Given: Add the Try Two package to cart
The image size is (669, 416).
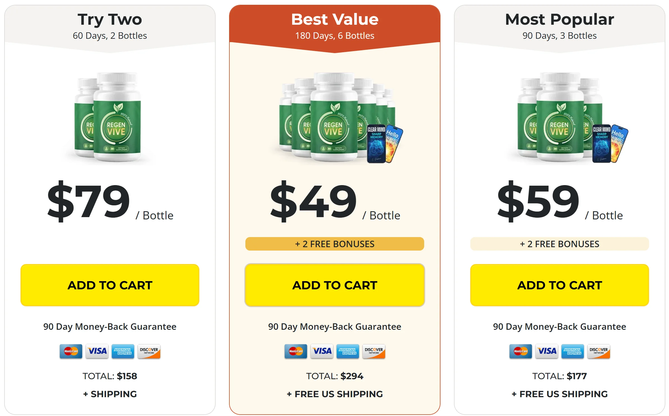Looking at the screenshot, I should [110, 285].
